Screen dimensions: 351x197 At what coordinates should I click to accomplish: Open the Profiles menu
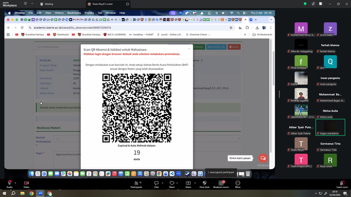89,13
